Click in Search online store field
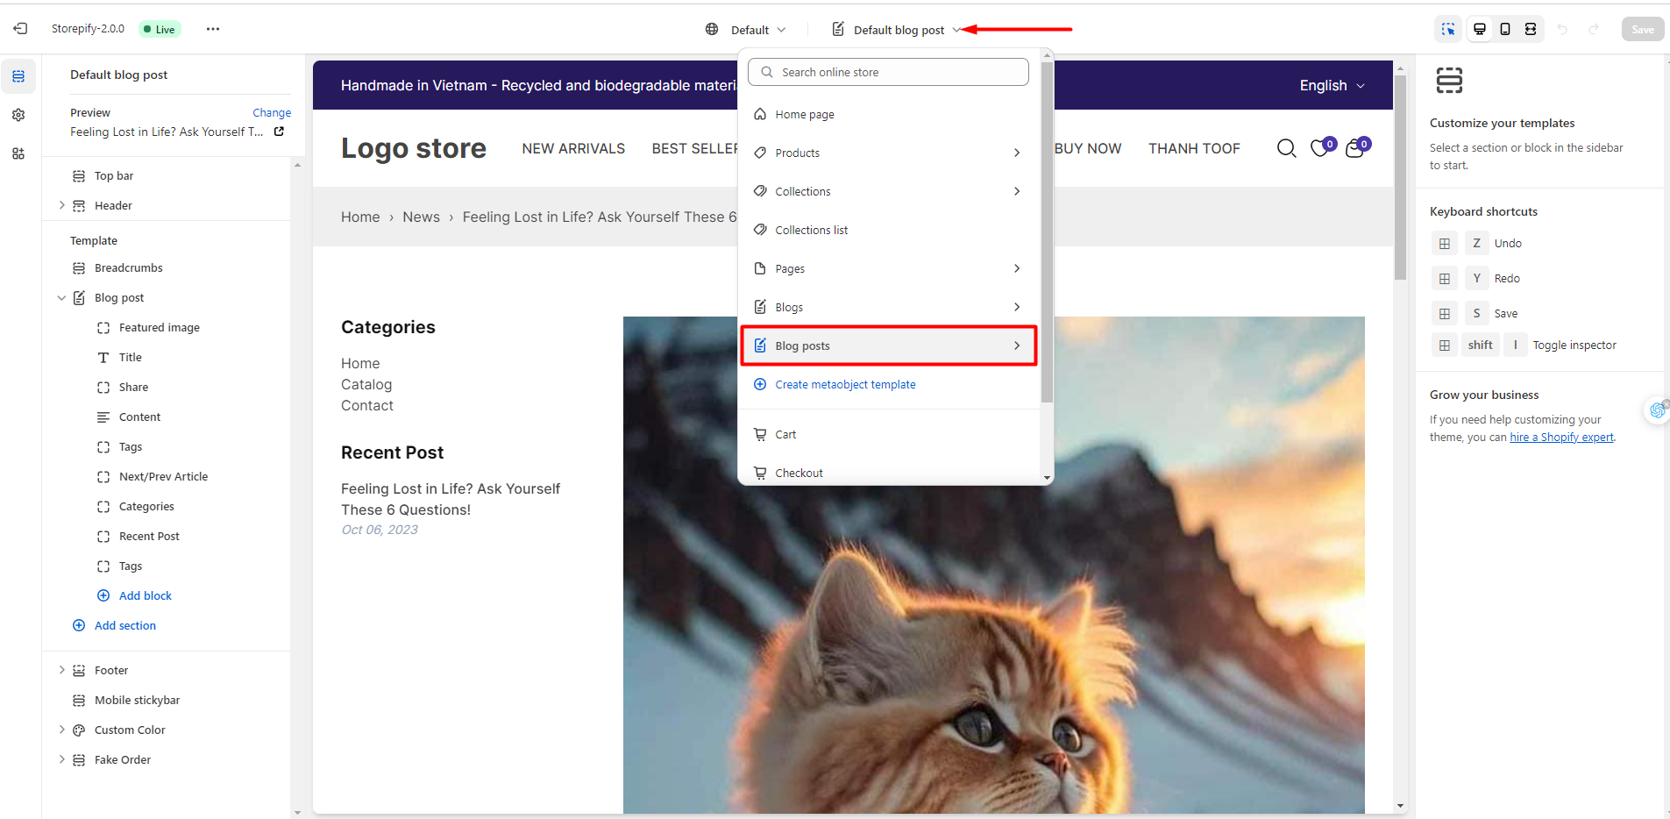The image size is (1670, 819). 888,72
